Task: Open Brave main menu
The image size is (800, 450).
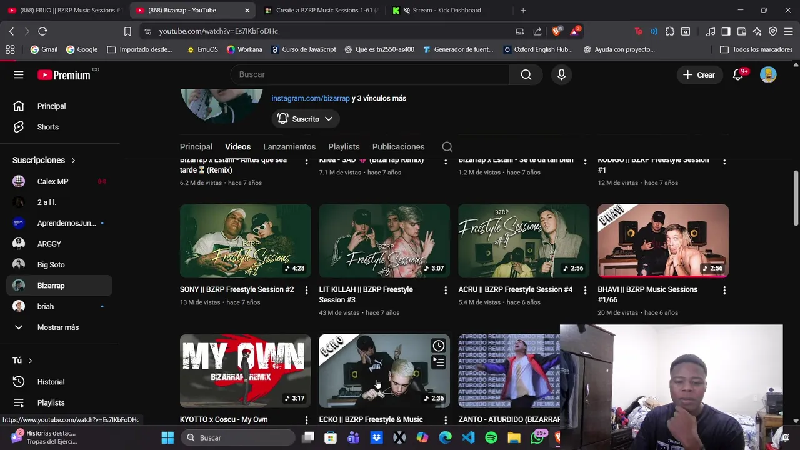Action: 789,31
